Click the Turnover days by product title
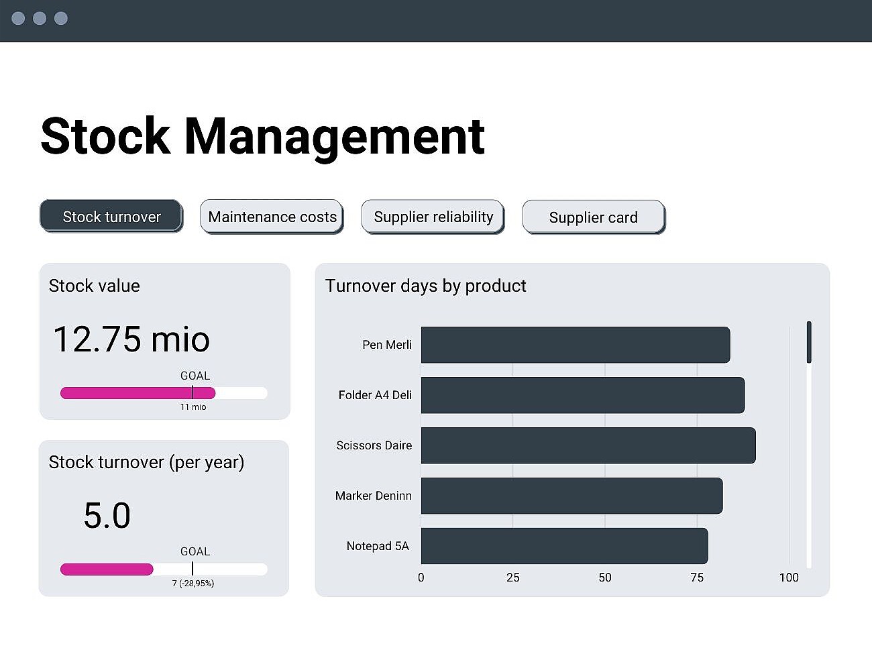Screen dimensions: 872x654 (425, 286)
